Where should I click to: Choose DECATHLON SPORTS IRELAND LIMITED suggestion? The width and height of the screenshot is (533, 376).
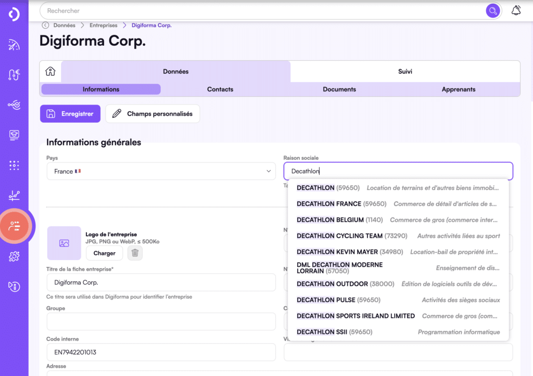click(x=398, y=316)
